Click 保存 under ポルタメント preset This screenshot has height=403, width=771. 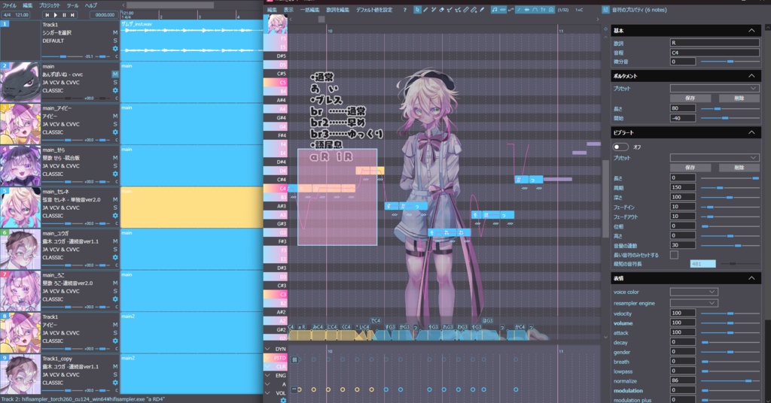(x=690, y=98)
